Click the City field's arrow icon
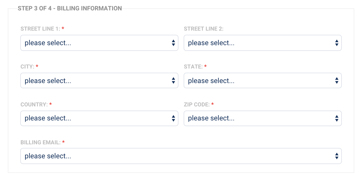The height and width of the screenshot is (177, 360). click(x=173, y=81)
